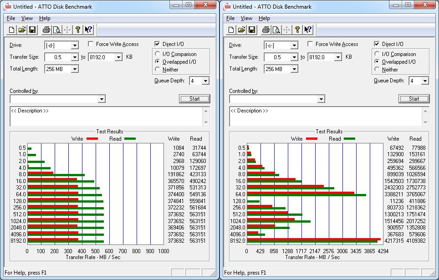
Task: Open View menu in left window
Action: pos(27,18)
